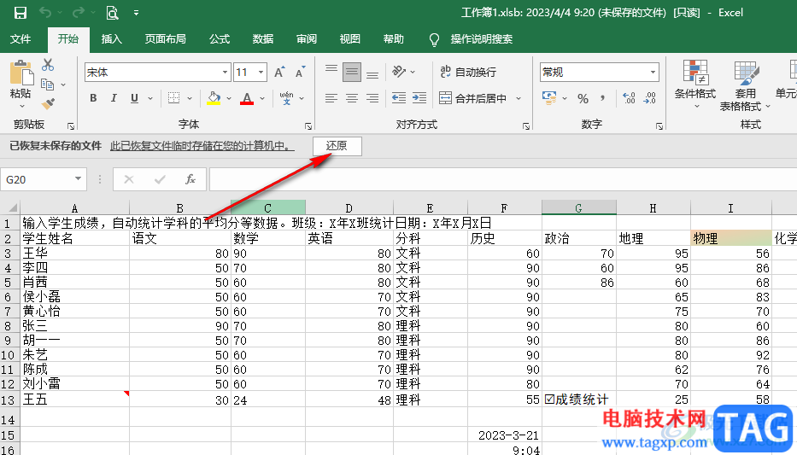Apply the red font color A
The height and width of the screenshot is (455, 797).
[247, 98]
